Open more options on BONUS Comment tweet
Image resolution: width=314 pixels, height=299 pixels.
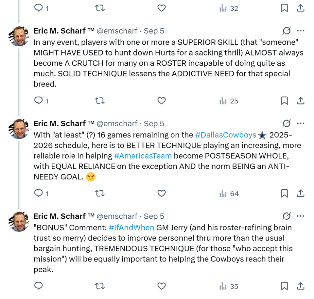pos(300,216)
